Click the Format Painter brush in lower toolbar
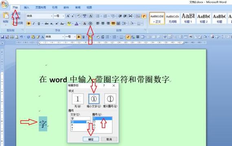Image resolution: width=232 pixels, height=146 pixels. 38,37
